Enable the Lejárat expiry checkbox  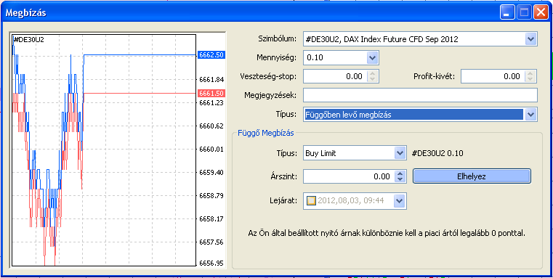click(x=311, y=201)
